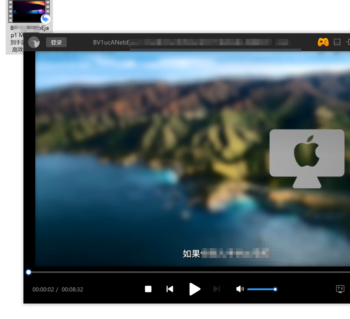The image size is (350, 319).
Task: Click the seek bar playhead handle
Action: point(29,272)
